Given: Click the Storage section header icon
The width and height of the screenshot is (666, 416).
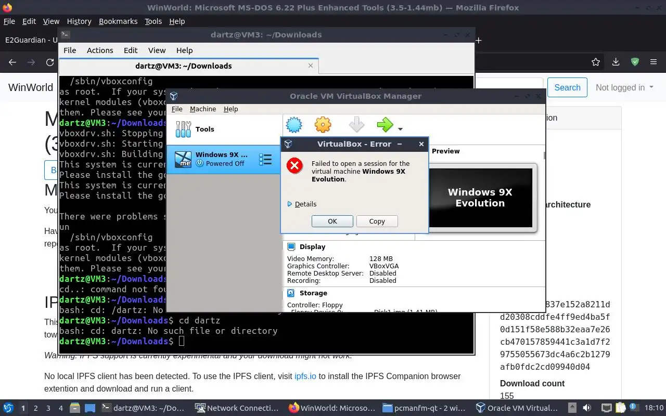Looking at the screenshot, I should (x=291, y=293).
